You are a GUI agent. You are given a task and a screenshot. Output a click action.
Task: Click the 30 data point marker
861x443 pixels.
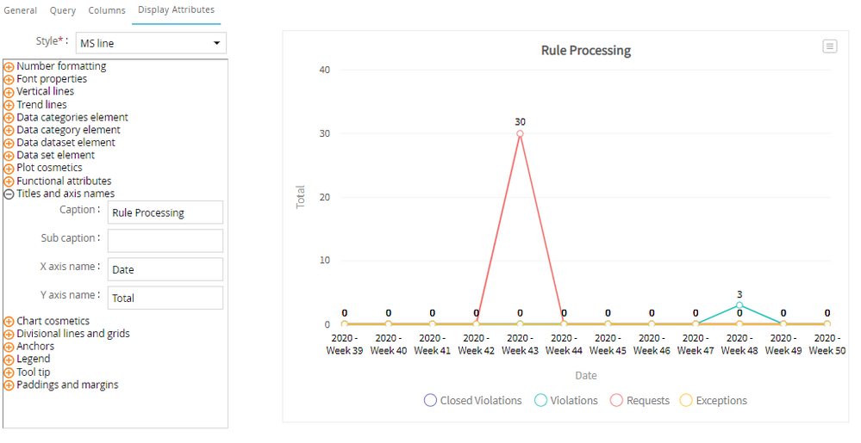pyautogui.click(x=520, y=133)
